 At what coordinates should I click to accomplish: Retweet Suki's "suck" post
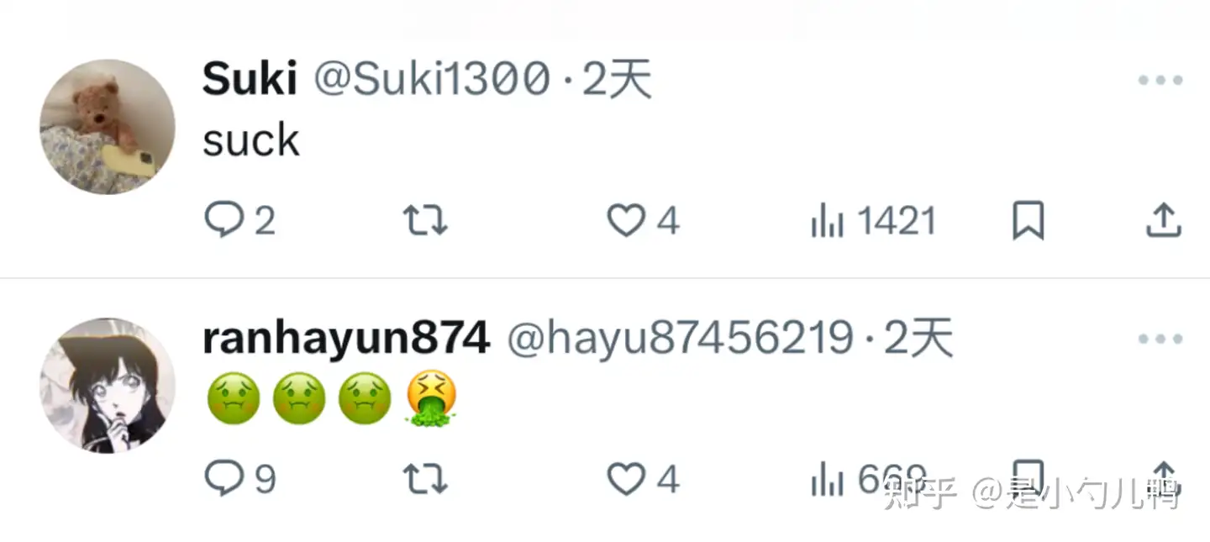pos(425,221)
